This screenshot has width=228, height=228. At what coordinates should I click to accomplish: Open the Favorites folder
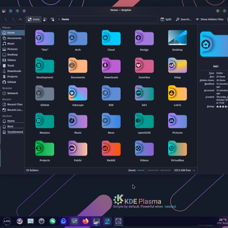pyautogui.click(x=144, y=66)
